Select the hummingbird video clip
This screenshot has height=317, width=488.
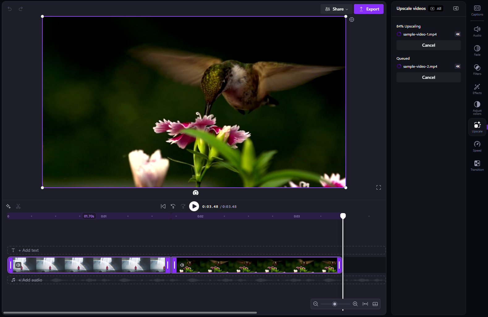[x=257, y=265]
